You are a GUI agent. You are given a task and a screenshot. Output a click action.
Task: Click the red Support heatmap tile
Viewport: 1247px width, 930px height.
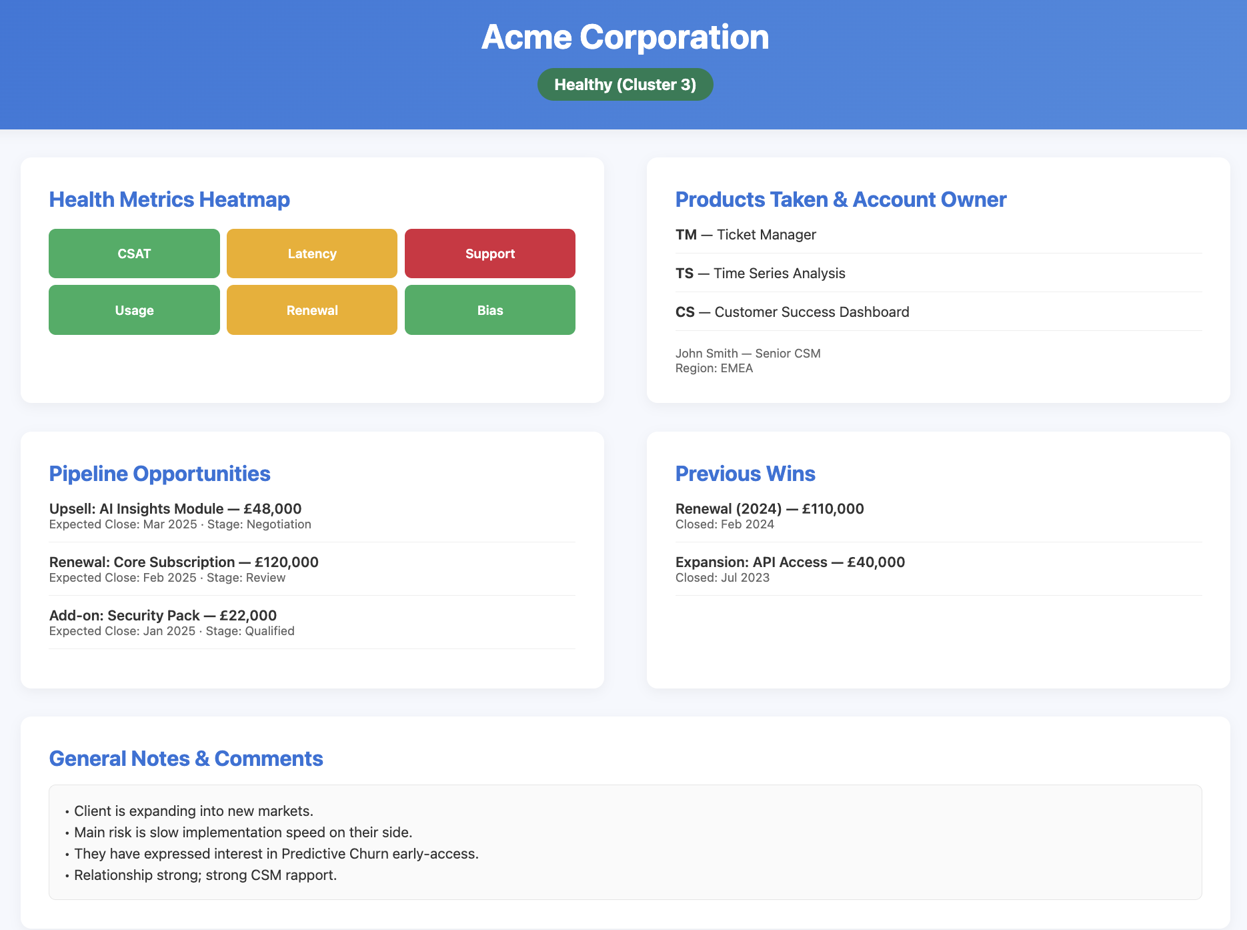click(x=489, y=253)
